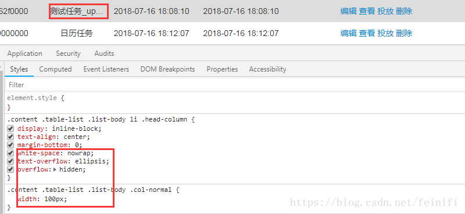Disable the margin-bottom property checkbox

pyautogui.click(x=10, y=145)
